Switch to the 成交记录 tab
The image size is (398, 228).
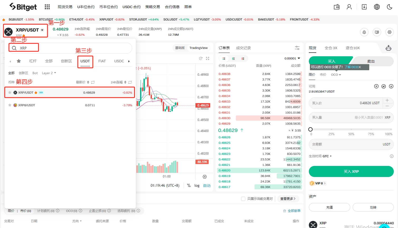pos(243,48)
